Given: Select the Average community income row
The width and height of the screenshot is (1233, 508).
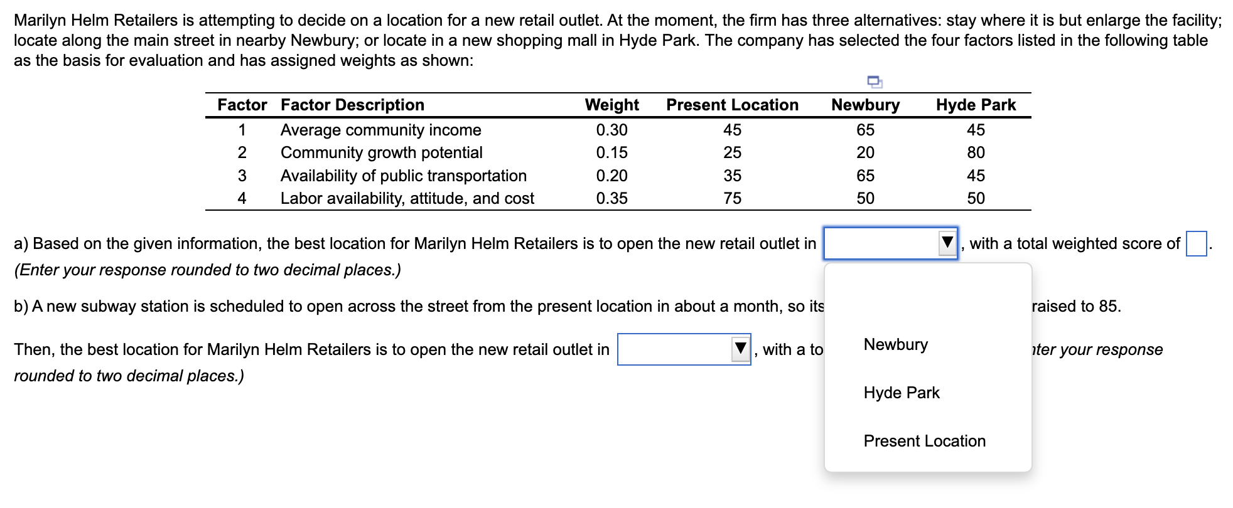Looking at the screenshot, I should pos(380,130).
